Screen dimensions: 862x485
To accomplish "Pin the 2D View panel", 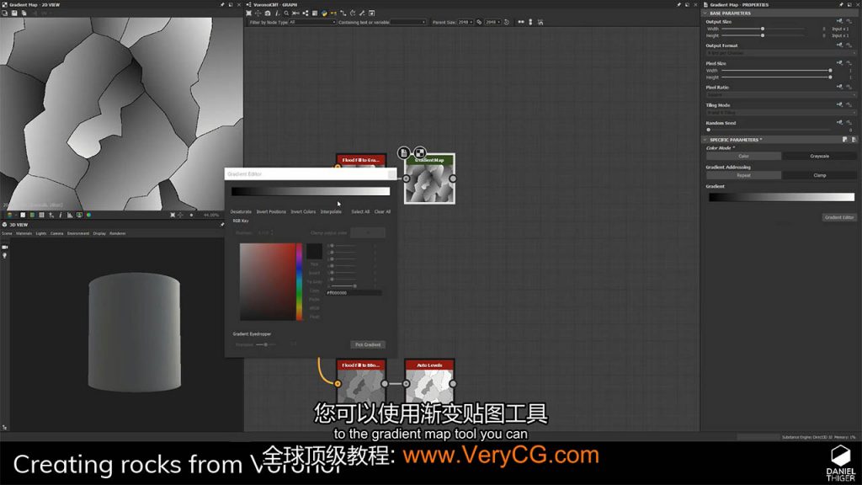I will tap(222, 4).
